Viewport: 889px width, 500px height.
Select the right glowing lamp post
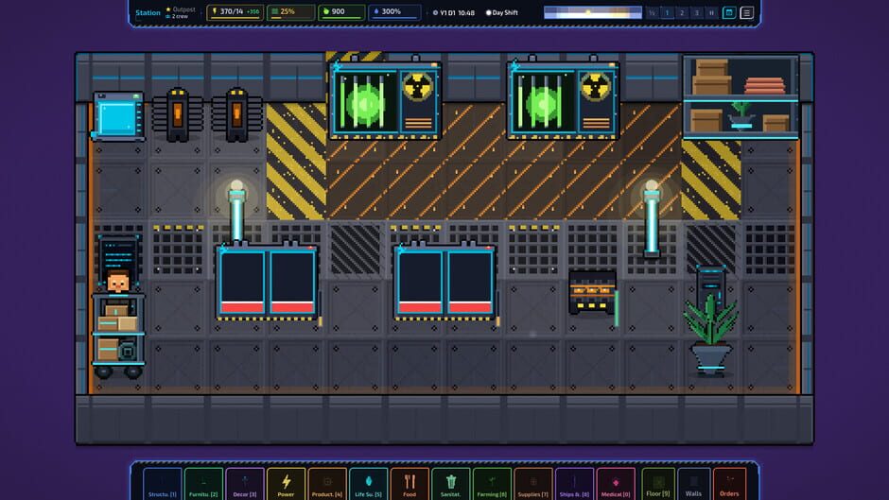coord(652,218)
